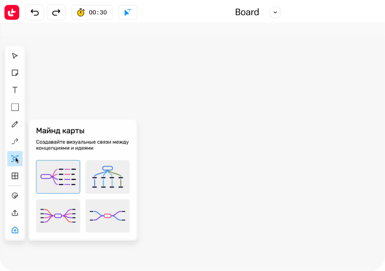Click the mind map tool icon
The height and width of the screenshot is (271, 385).
[x=15, y=159]
